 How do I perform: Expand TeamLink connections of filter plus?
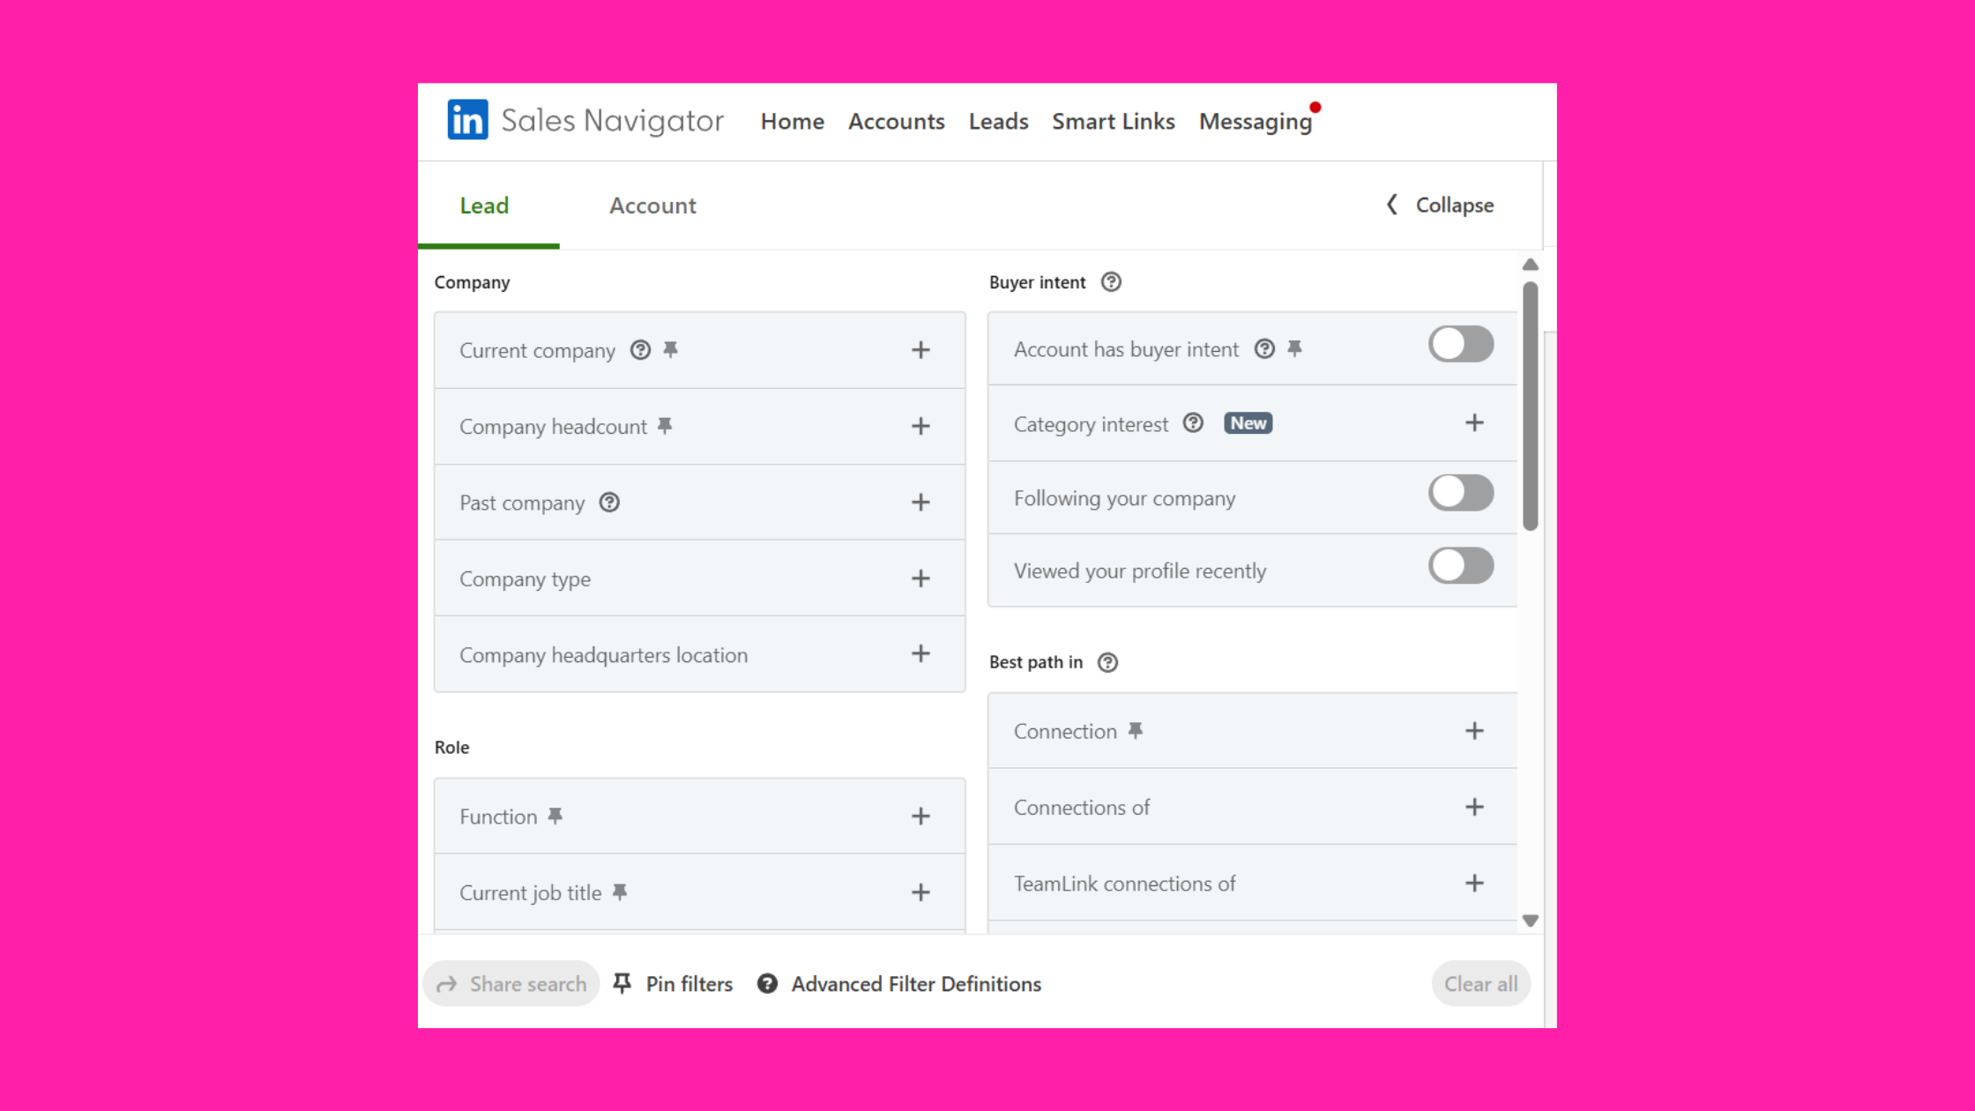(x=1474, y=883)
